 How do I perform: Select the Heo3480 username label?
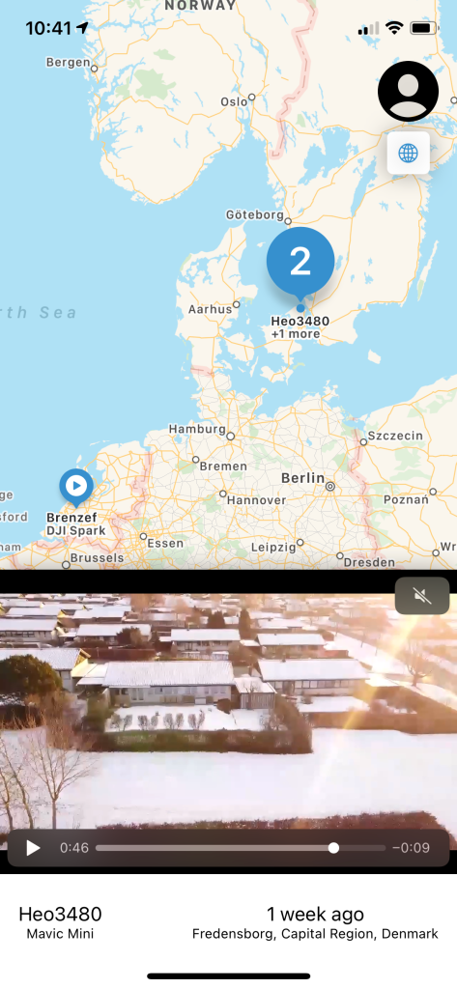click(x=60, y=914)
